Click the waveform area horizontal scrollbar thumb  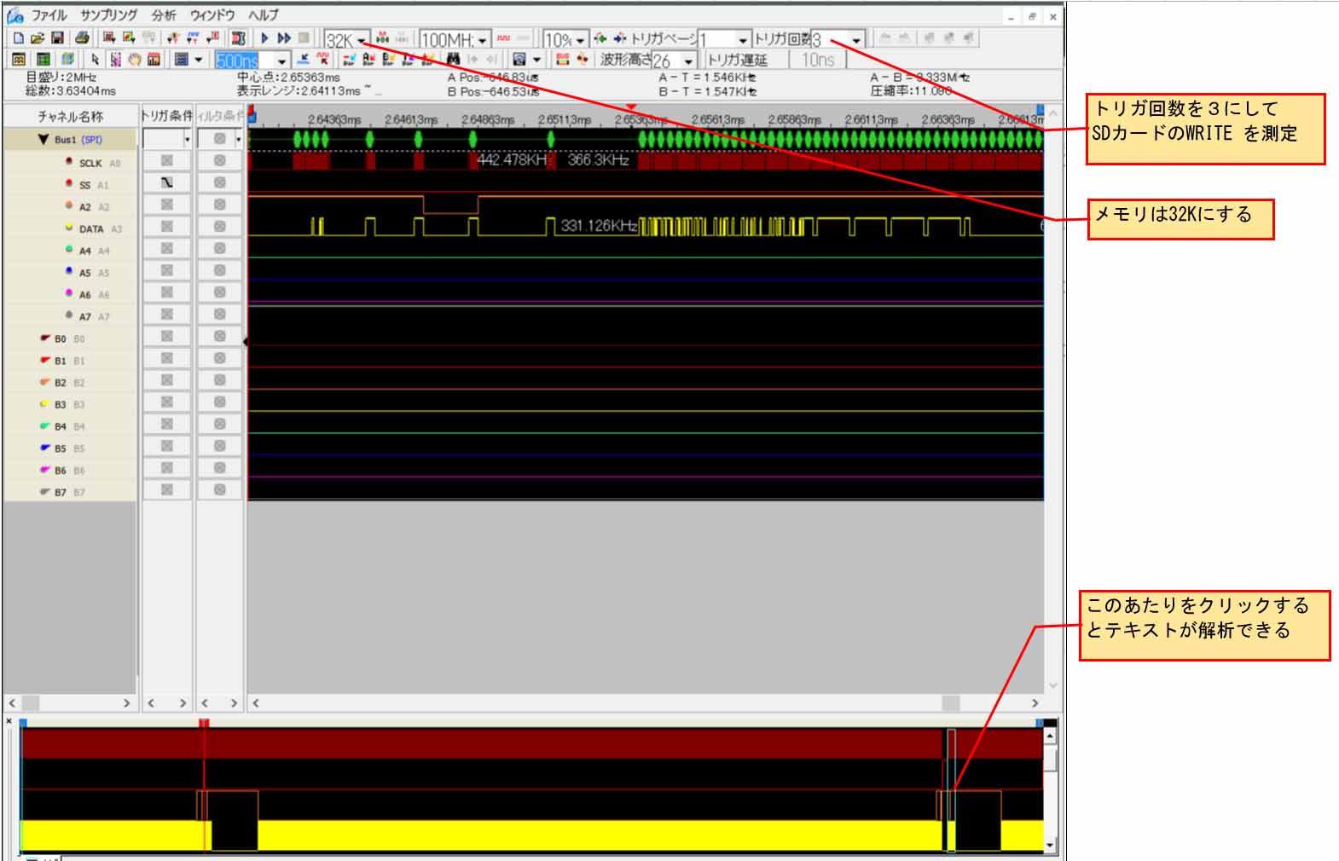950,703
